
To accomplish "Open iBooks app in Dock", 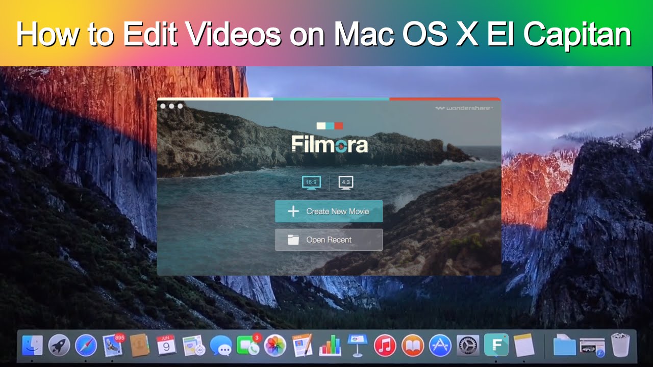I will click(x=412, y=346).
